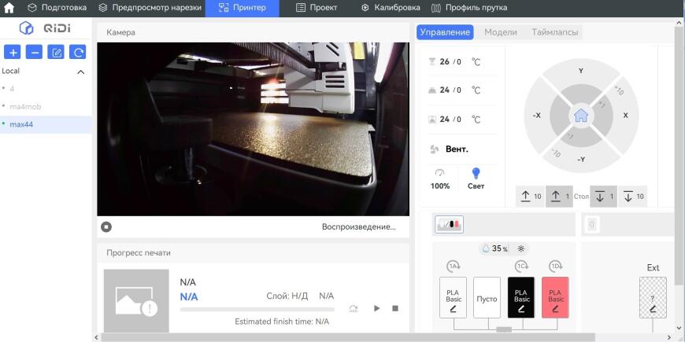
Task: Home all axes with house icon
Action: (x=580, y=116)
